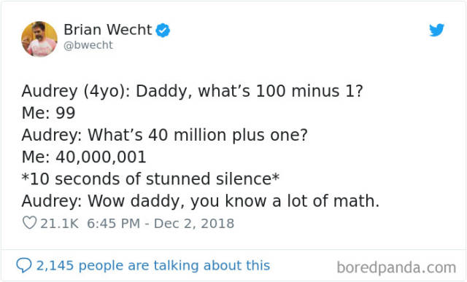Click the '*10 seconds of stunned silence*' line
This screenshot has height=282, width=467.
(151, 179)
